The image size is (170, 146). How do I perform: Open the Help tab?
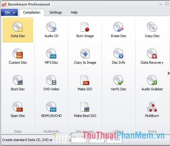click(x=74, y=12)
